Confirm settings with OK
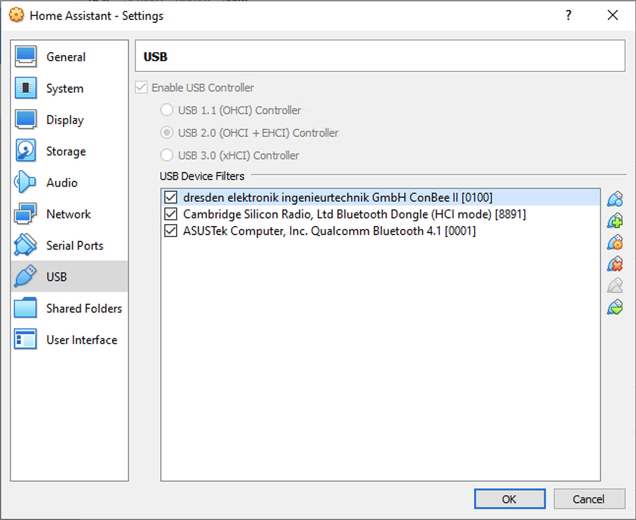Screen dimensions: 636x520 (509, 499)
